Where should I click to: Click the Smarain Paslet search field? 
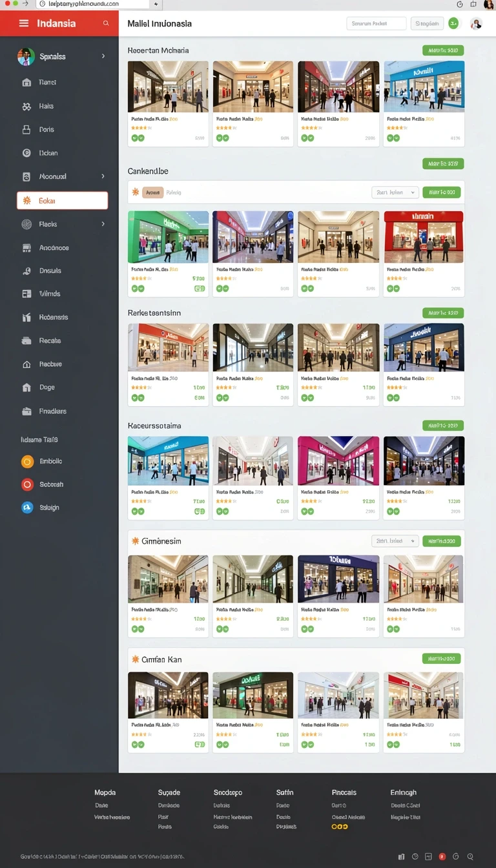(377, 23)
